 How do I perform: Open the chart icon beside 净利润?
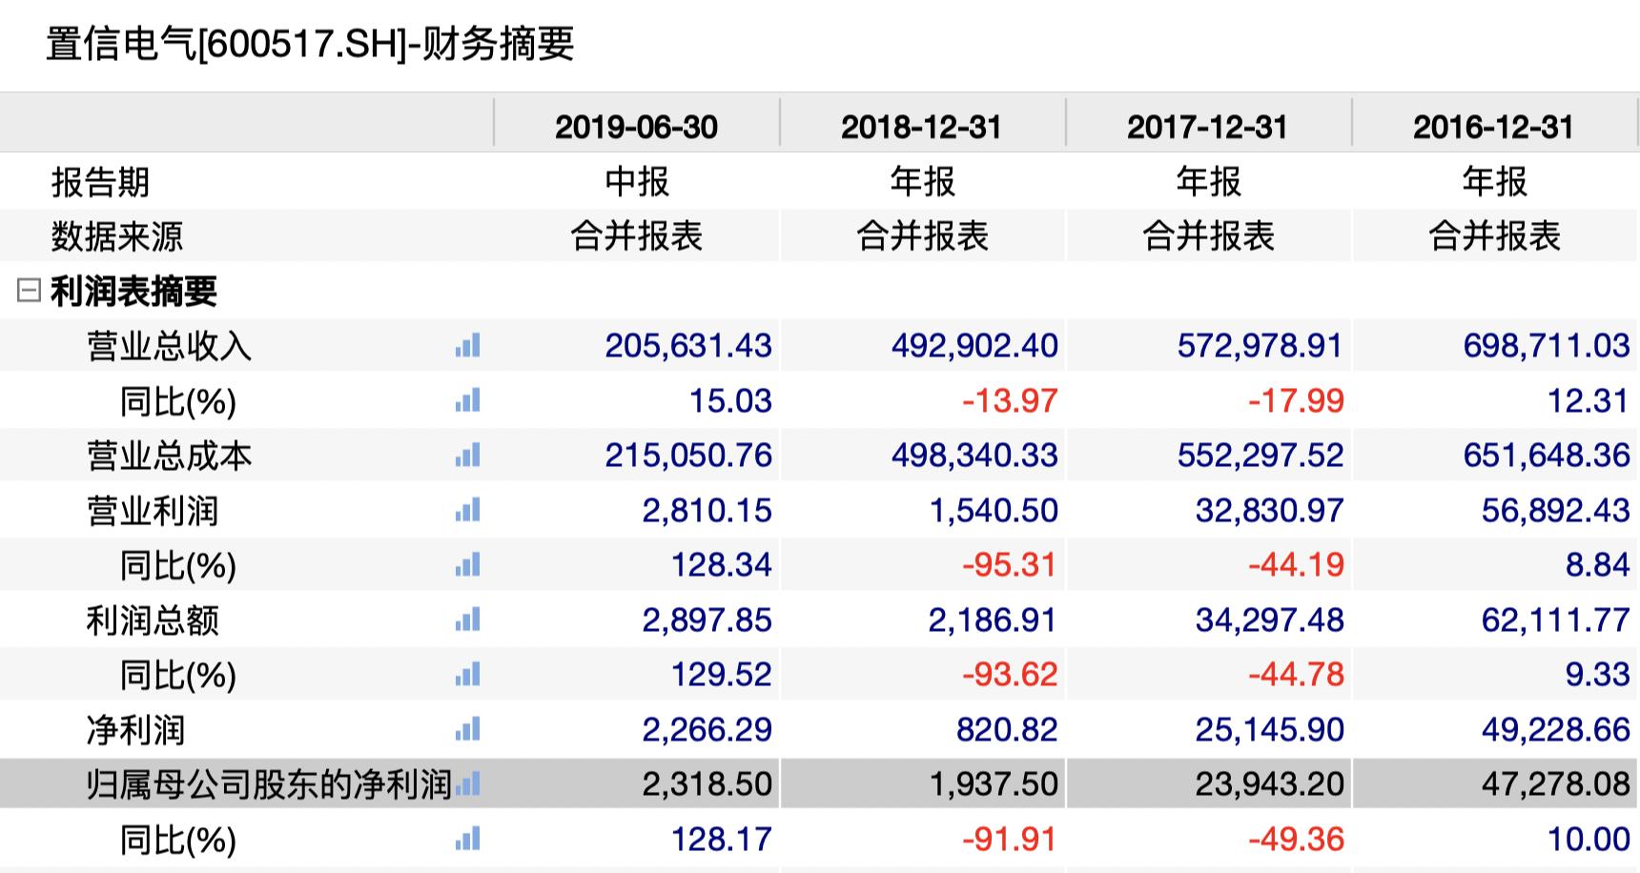pos(467,730)
